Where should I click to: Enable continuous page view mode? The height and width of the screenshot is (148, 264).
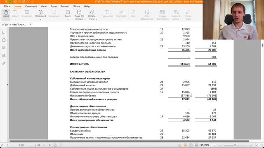tap(185, 145)
